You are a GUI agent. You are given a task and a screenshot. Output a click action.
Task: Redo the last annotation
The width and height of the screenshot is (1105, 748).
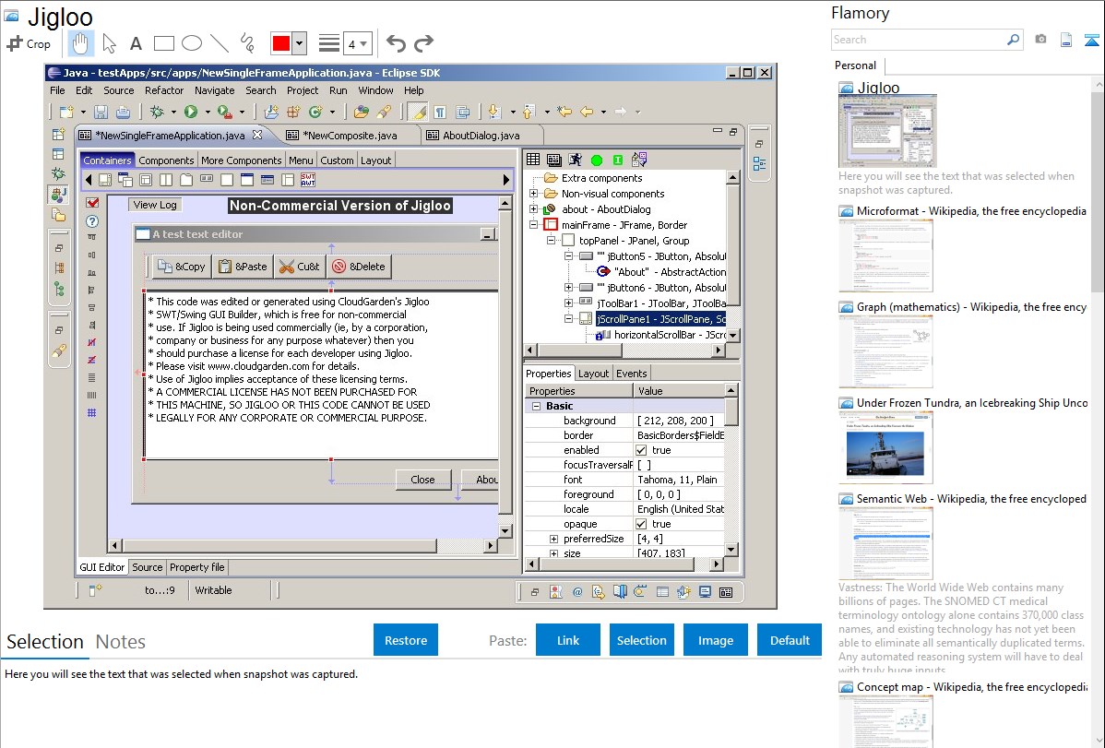pos(423,43)
